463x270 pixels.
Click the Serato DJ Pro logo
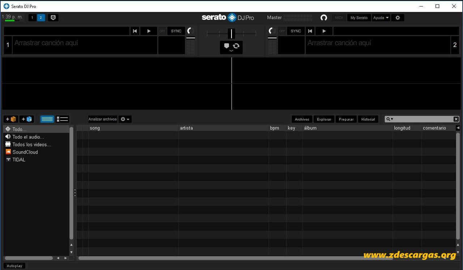point(228,17)
